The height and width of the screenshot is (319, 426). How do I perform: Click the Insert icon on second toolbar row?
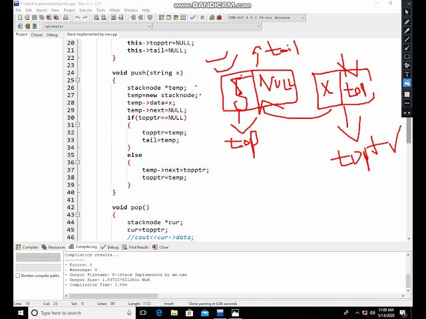pos(20,26)
